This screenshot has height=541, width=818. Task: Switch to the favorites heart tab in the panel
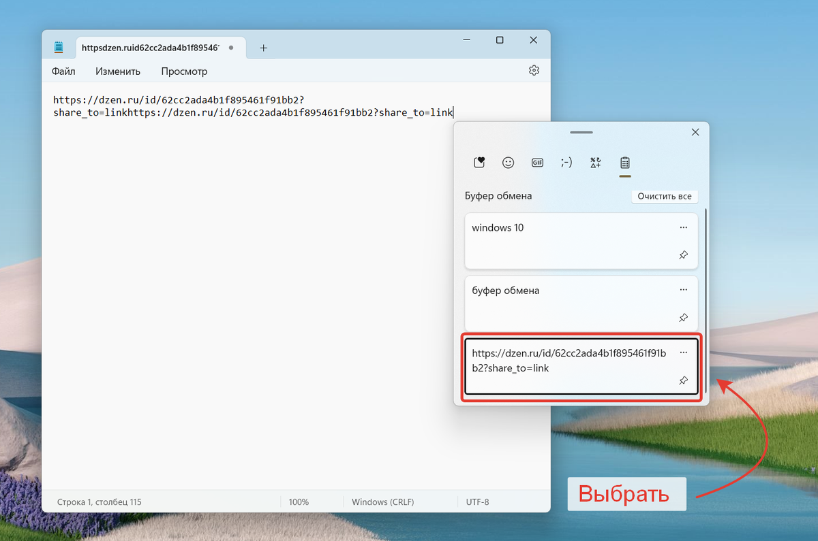[479, 163]
